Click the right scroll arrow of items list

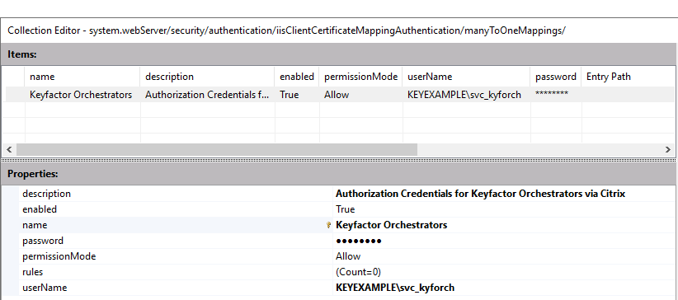[668, 149]
